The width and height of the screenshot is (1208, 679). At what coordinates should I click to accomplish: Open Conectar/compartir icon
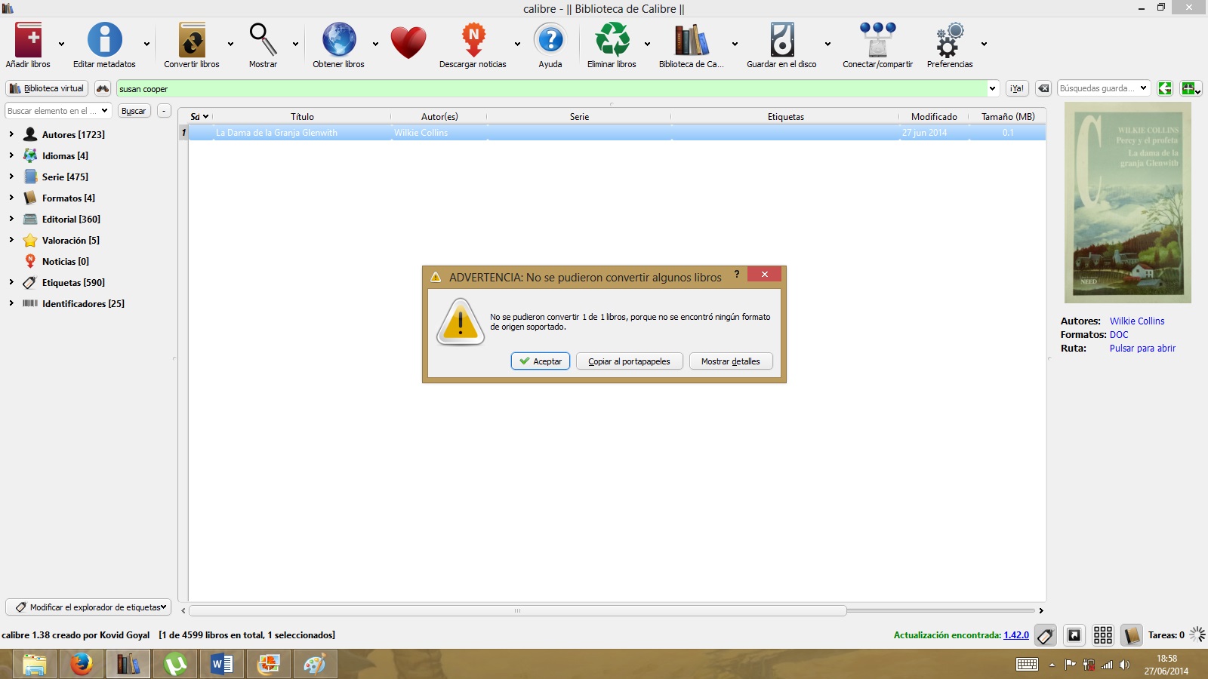tap(877, 40)
